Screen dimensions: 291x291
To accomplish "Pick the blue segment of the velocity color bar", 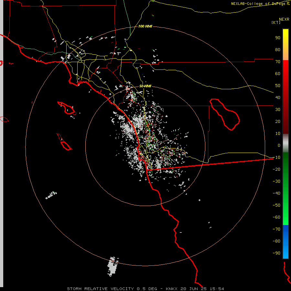I will coord(286,242).
